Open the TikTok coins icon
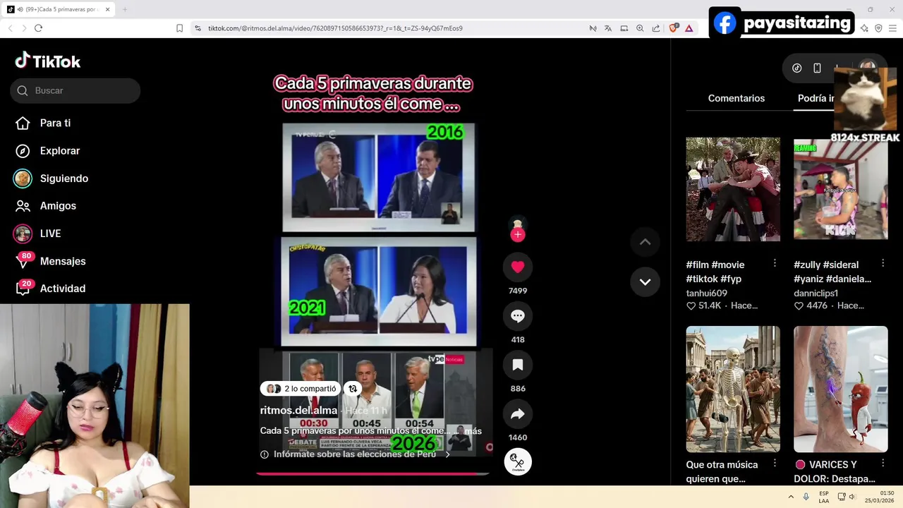The image size is (903, 508). [x=797, y=68]
